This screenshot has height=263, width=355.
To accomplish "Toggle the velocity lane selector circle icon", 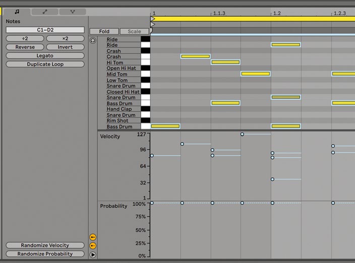I will (93, 237).
